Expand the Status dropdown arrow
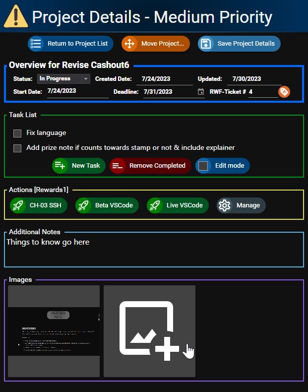 [x=86, y=79]
